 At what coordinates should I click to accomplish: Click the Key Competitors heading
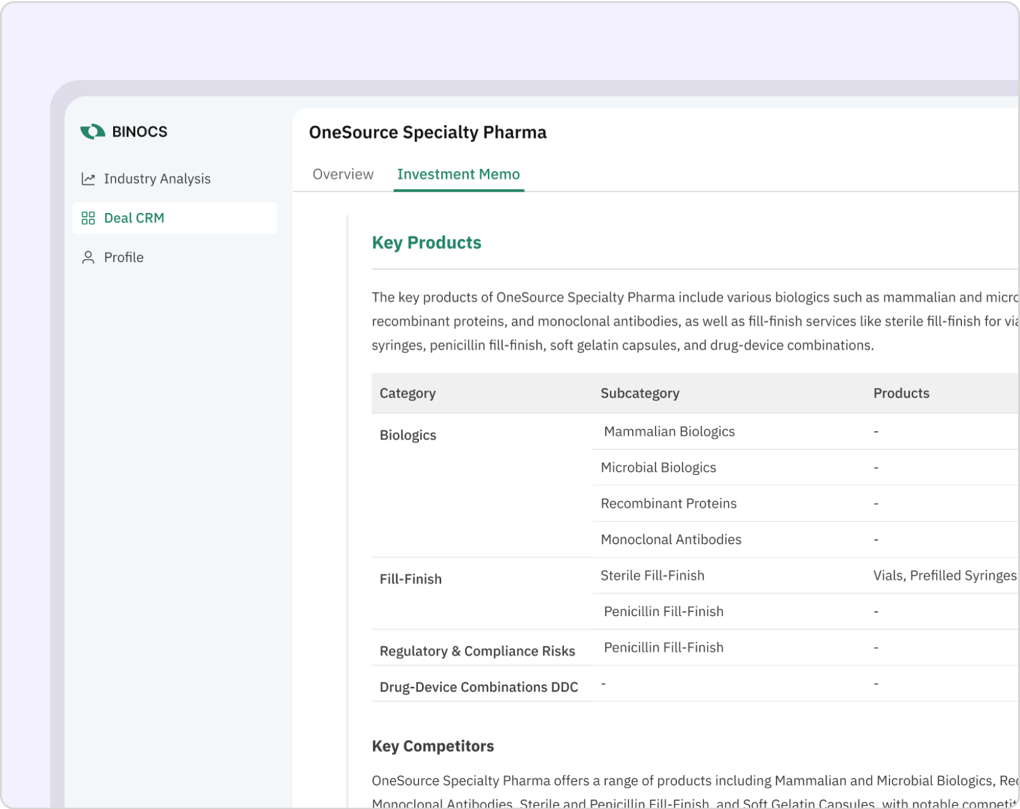(x=433, y=746)
